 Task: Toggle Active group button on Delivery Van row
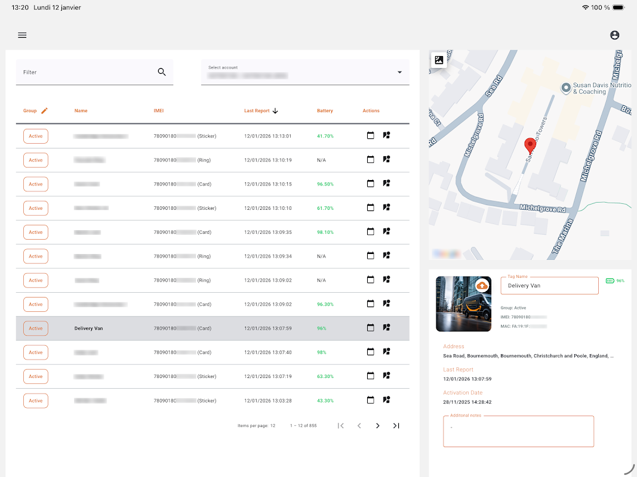coord(36,329)
